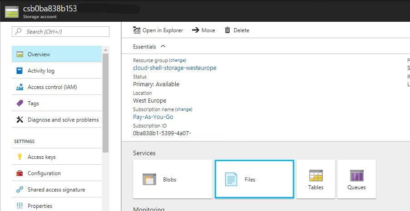Image resolution: width=410 pixels, height=211 pixels.
Task: Select the csb0ba838b153 account title
Action: pos(50,9)
